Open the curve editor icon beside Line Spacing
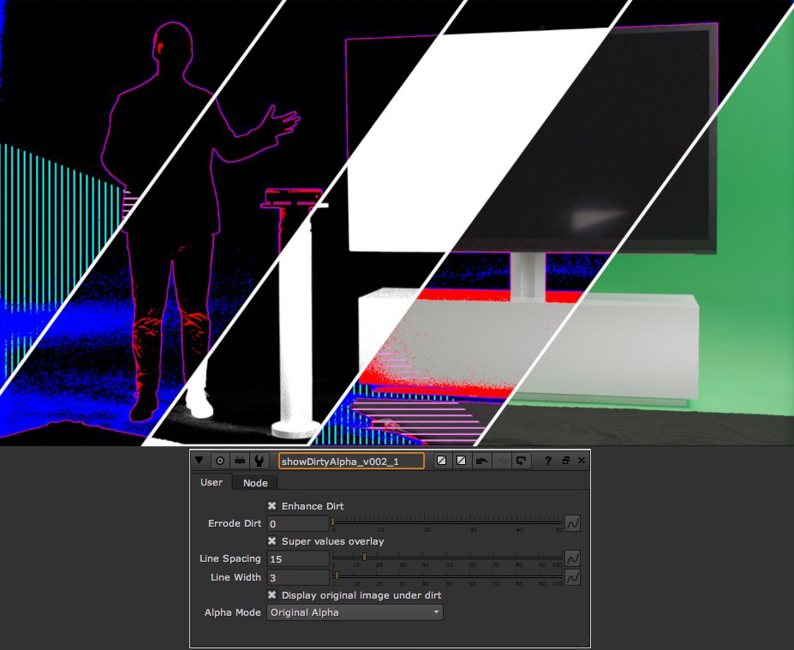794x650 pixels. [x=572, y=558]
